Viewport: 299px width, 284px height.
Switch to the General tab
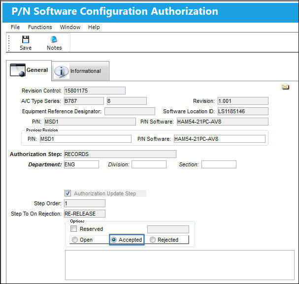click(29, 70)
